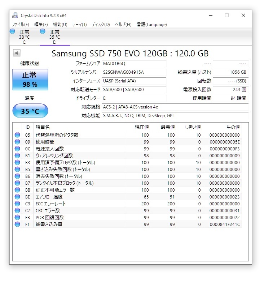Select the ウェアレベリング回数 row

[x=127, y=155]
